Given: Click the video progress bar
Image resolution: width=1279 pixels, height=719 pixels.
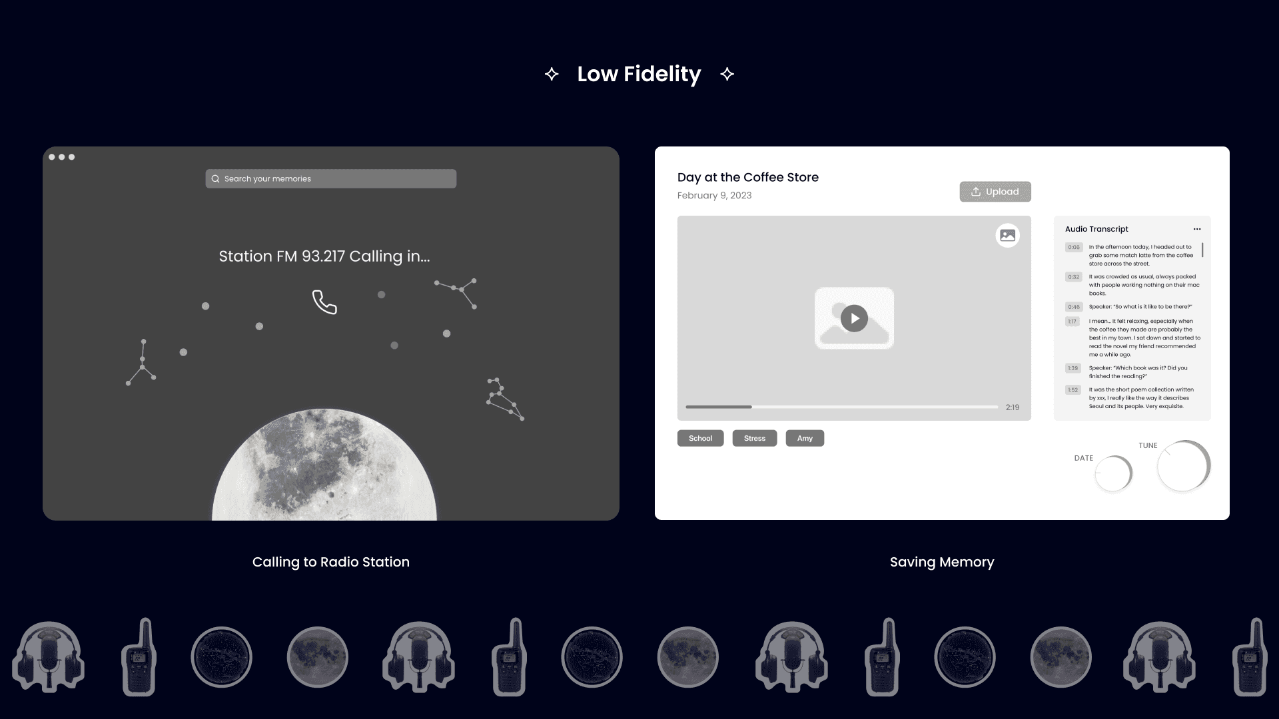Looking at the screenshot, I should (x=842, y=407).
